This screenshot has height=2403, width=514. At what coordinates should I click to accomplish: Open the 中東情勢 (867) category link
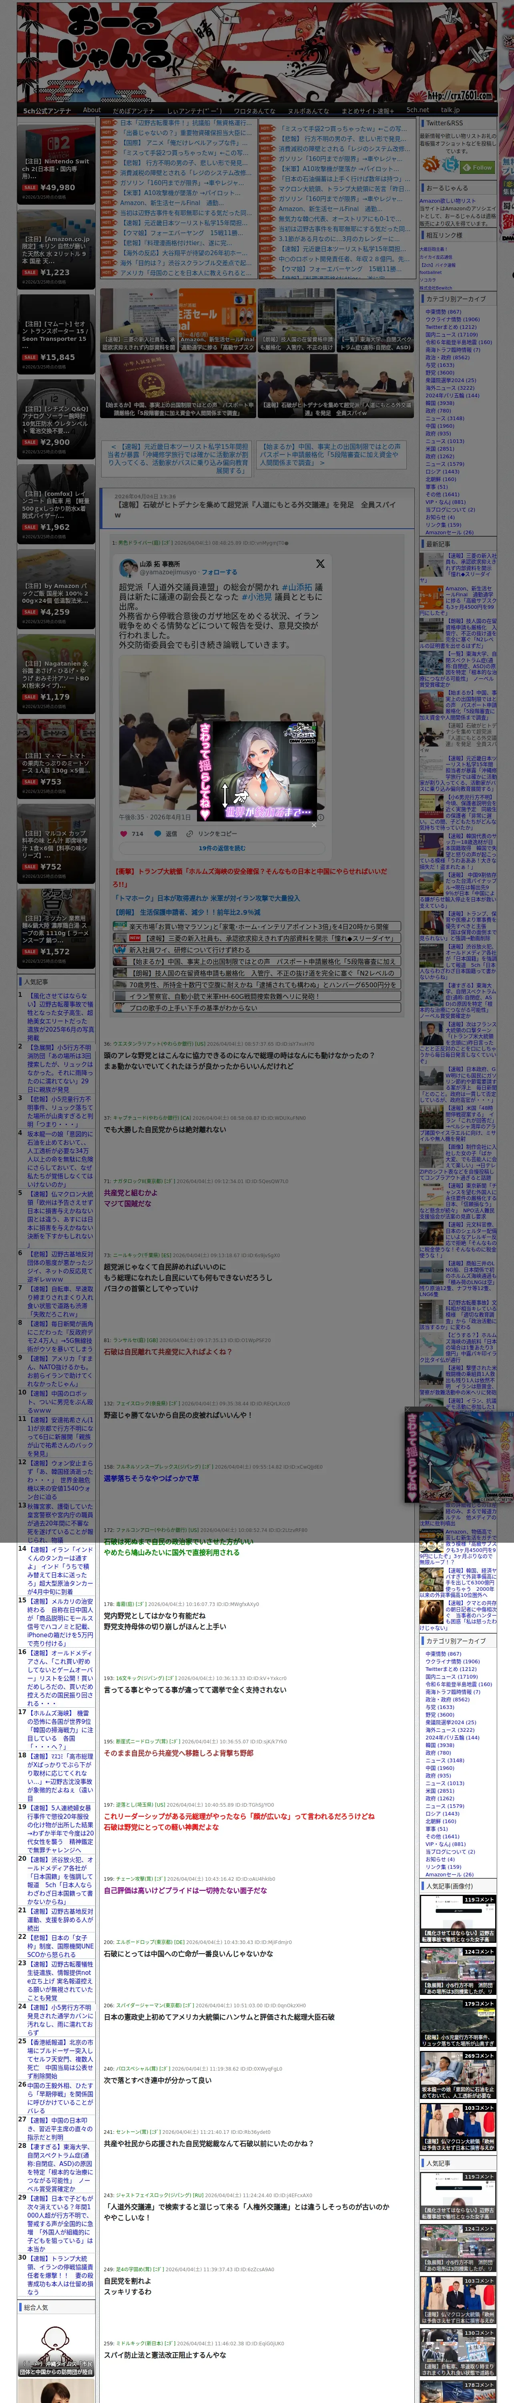tap(443, 312)
